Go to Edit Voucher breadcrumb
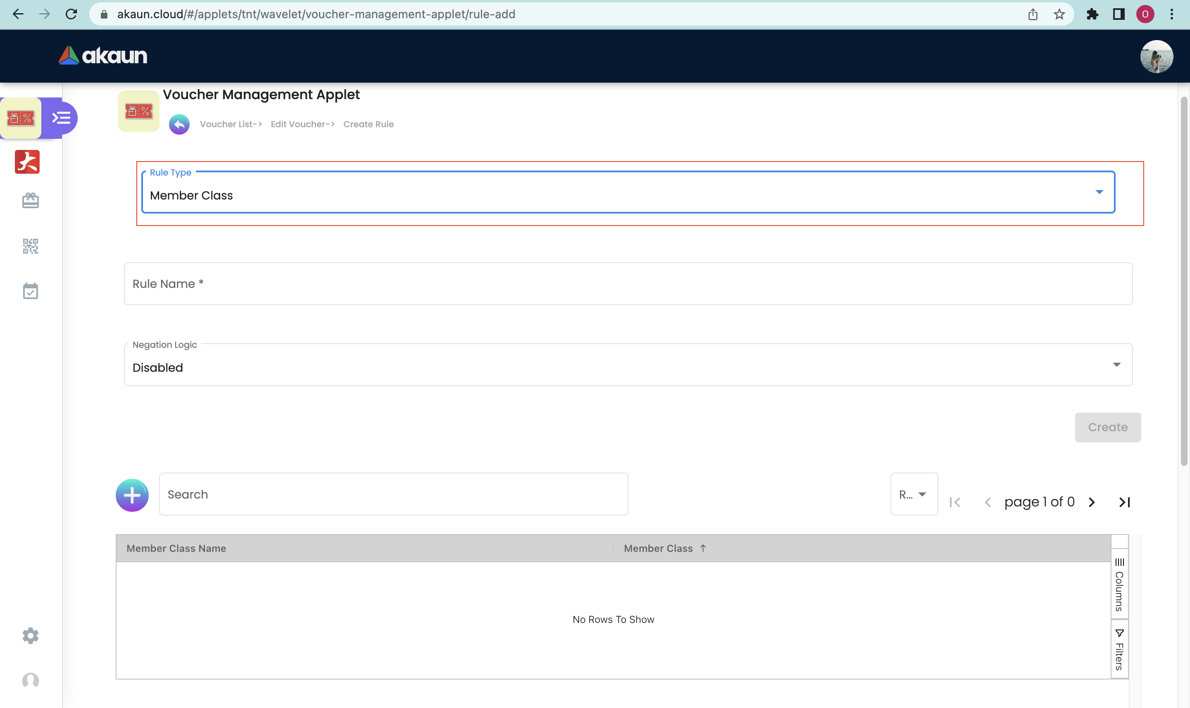Image resolution: width=1190 pixels, height=708 pixels. (x=302, y=124)
